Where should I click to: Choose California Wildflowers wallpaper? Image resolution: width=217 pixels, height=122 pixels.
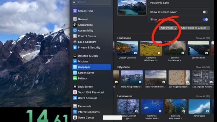pos(151,48)
